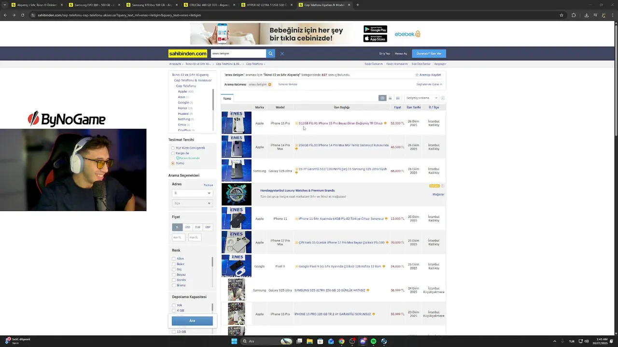Image resolution: width=618 pixels, height=347 pixels.
Task: Open the İlçe district dropdown
Action: coord(192,203)
